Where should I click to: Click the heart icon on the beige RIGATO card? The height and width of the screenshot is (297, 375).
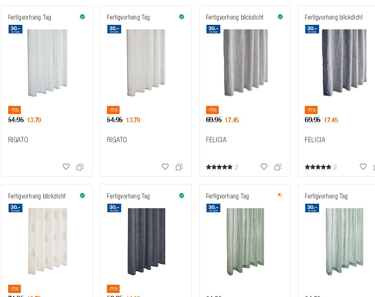(x=165, y=167)
